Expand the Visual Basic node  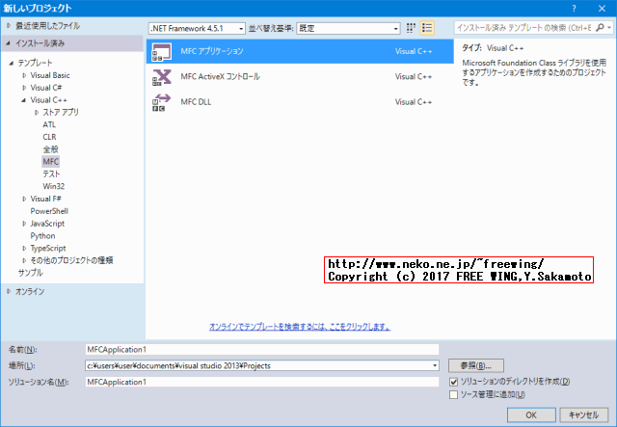pyautogui.click(x=24, y=75)
